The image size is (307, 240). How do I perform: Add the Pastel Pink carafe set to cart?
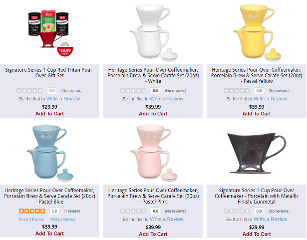[x=153, y=234]
